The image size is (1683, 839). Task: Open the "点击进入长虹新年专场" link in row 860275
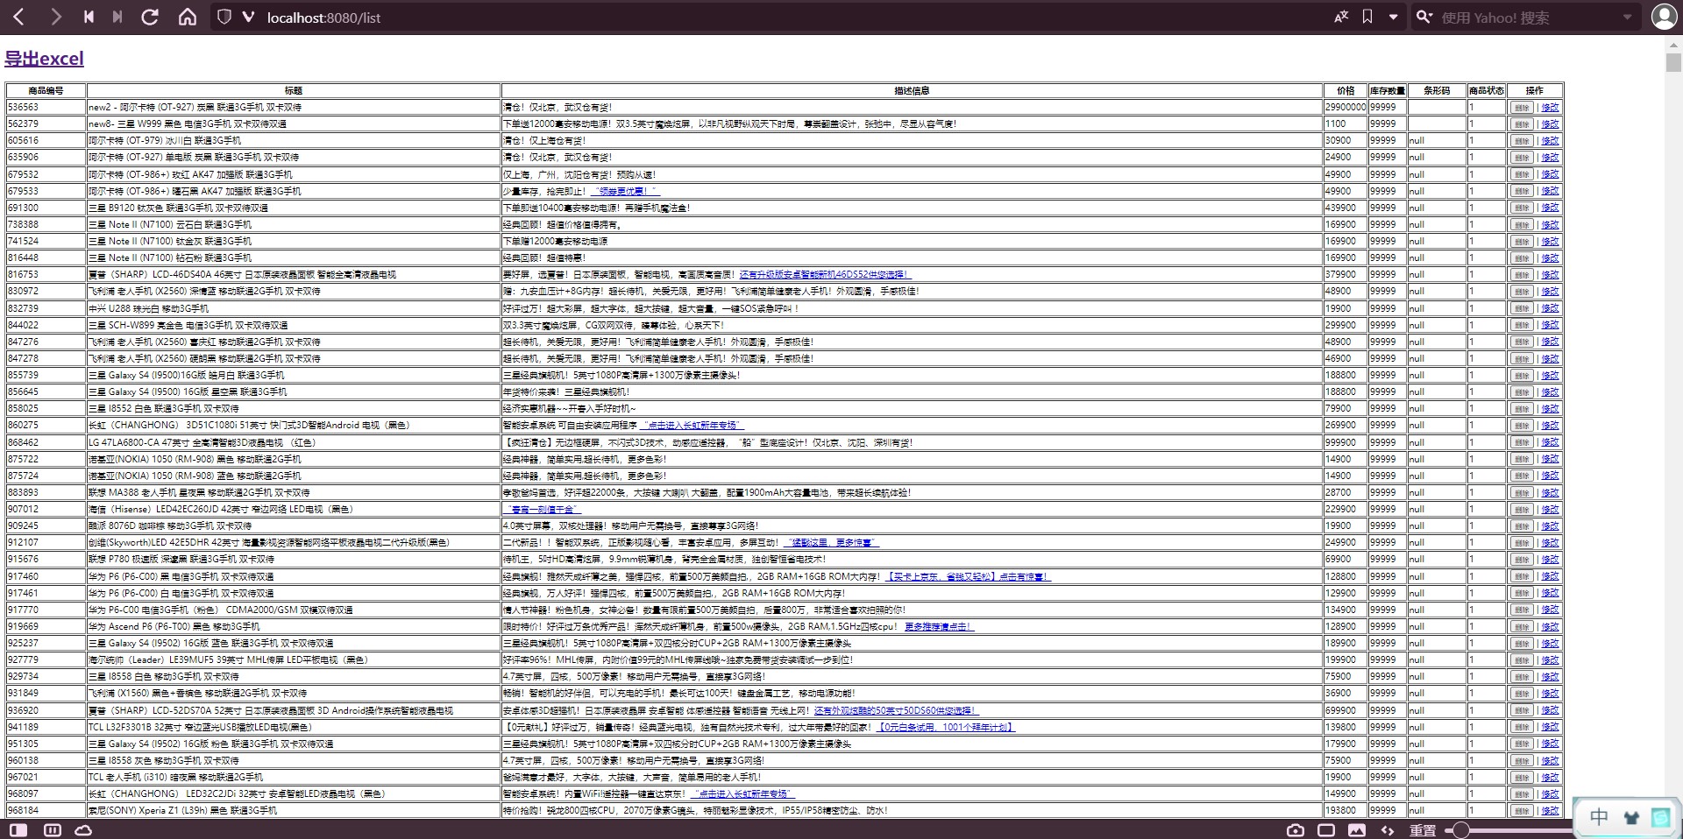coord(691,426)
